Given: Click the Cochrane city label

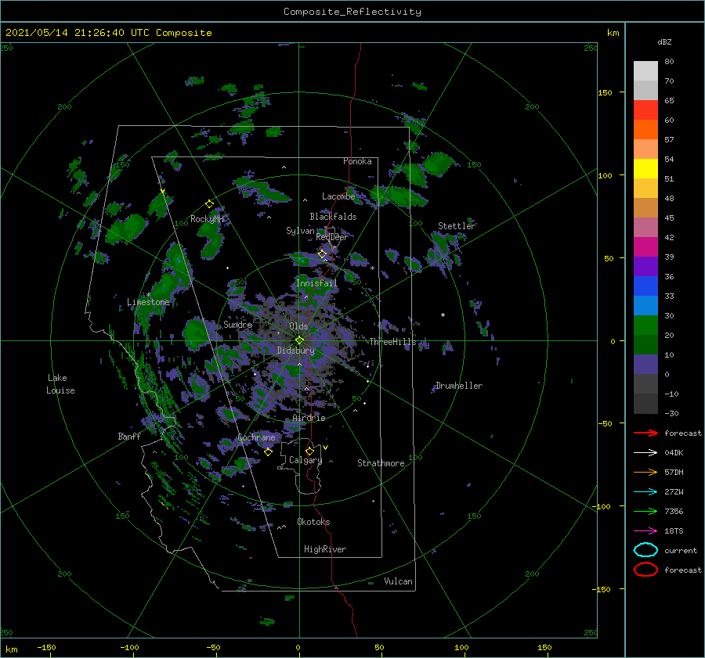Looking at the screenshot, I should [256, 437].
